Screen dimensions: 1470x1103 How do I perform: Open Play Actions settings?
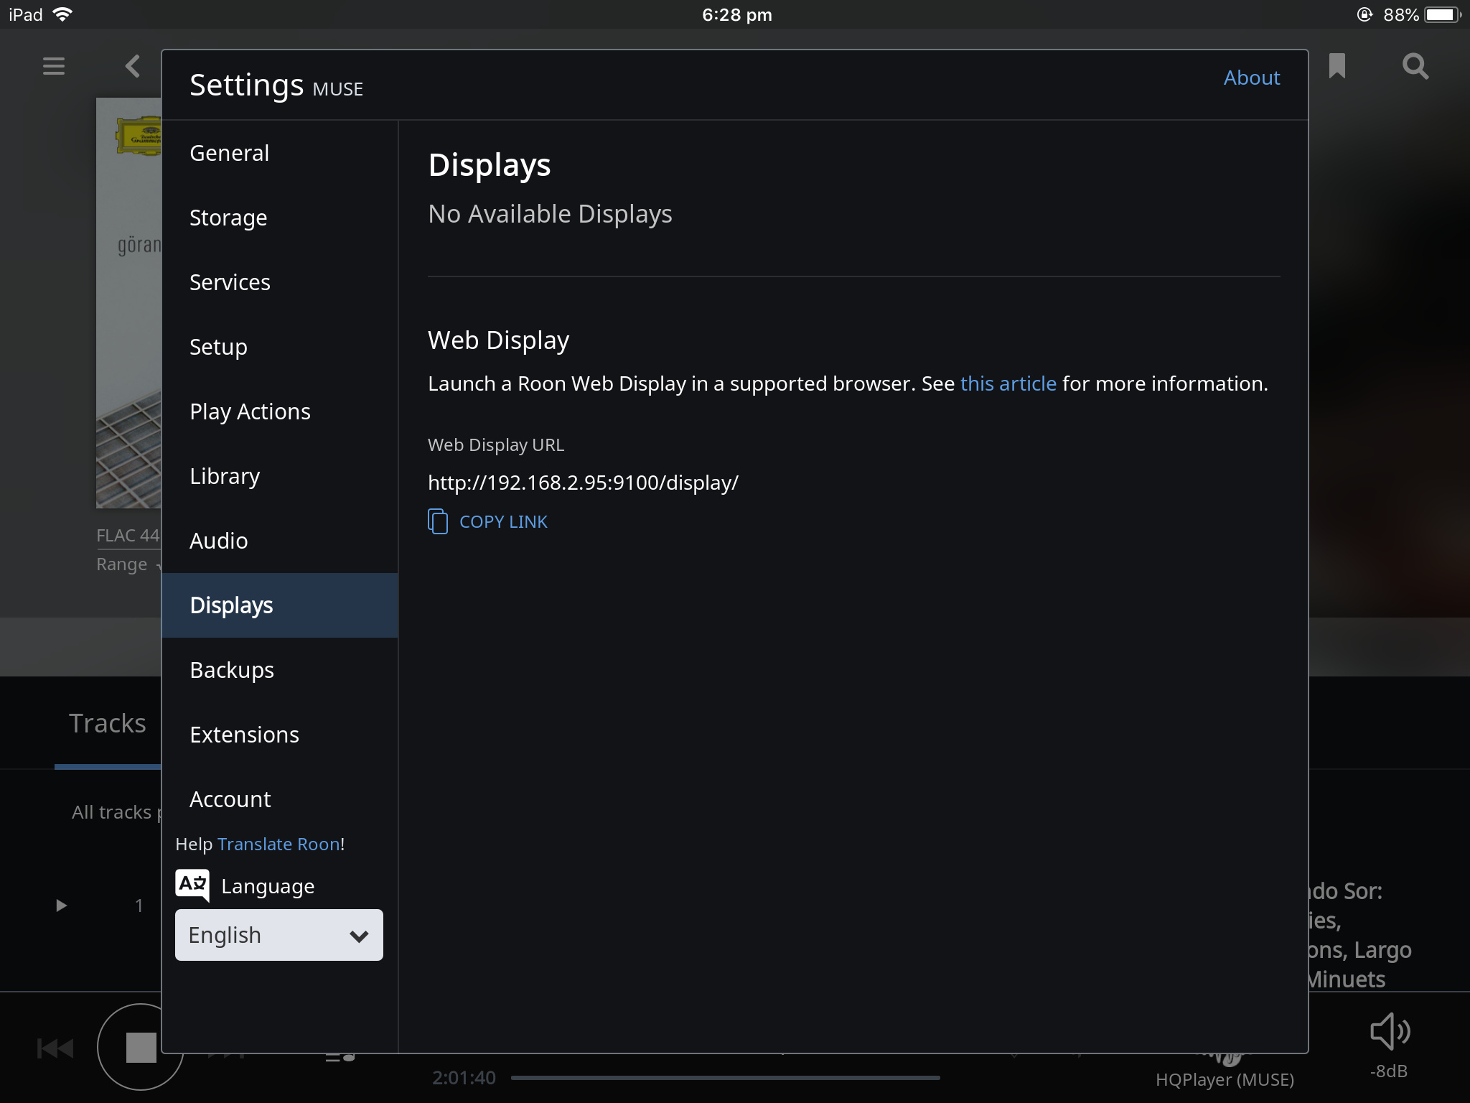(250, 411)
